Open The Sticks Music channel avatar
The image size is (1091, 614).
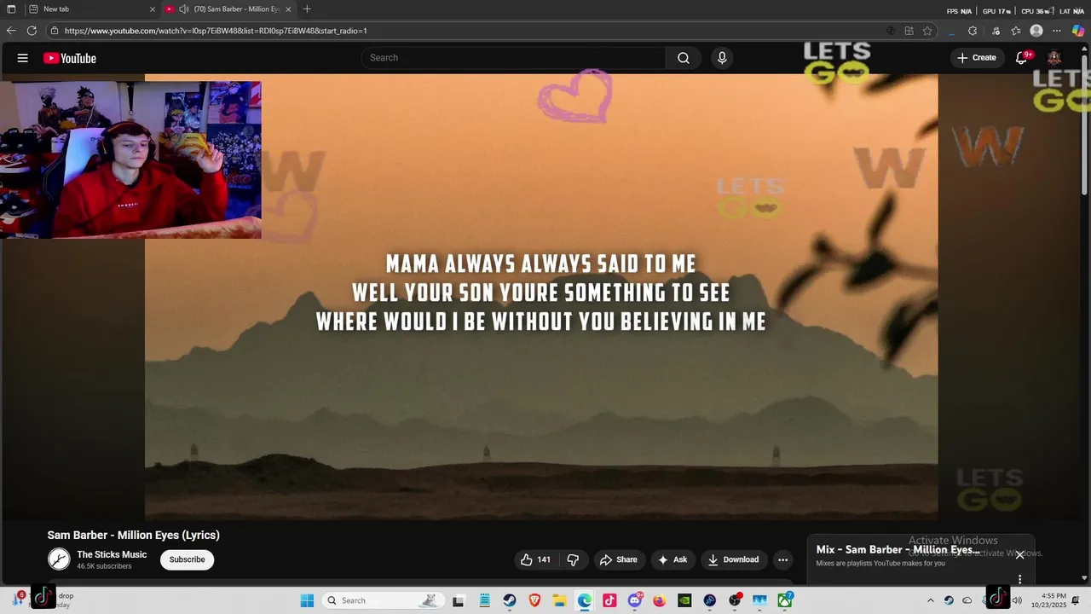tap(59, 559)
